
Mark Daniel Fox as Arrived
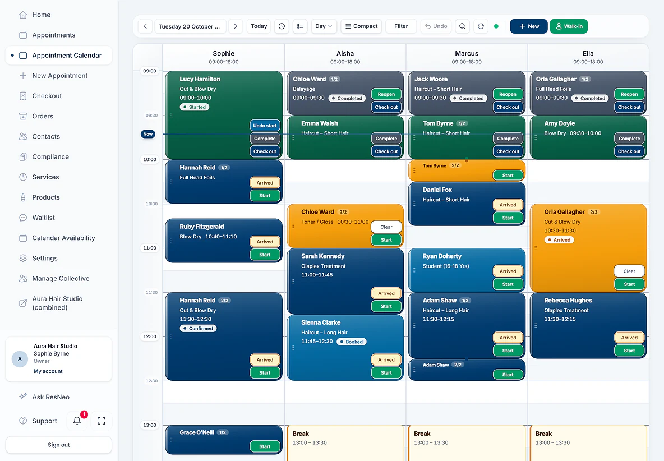point(508,205)
